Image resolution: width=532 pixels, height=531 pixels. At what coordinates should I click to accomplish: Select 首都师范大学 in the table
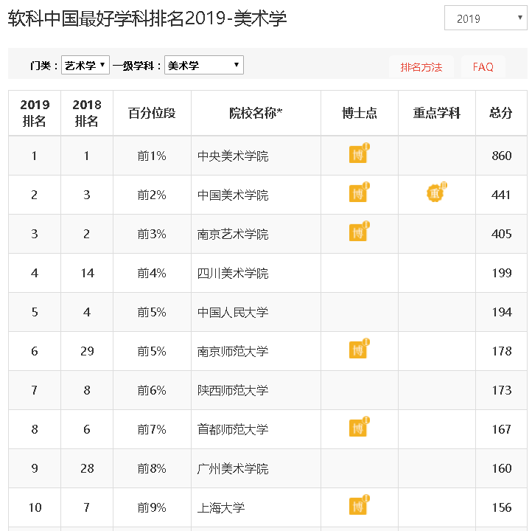[233, 429]
